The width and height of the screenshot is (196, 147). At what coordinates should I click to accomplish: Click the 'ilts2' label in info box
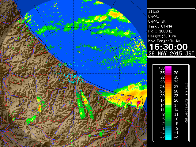[154, 12]
